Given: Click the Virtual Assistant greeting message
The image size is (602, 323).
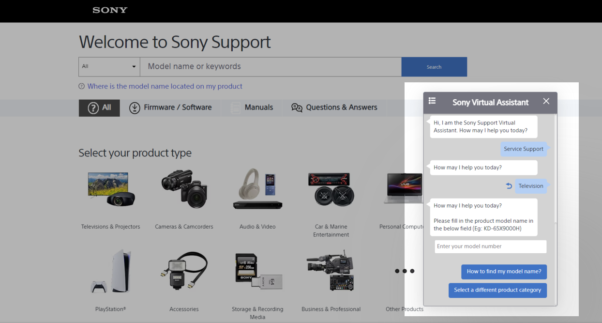Looking at the screenshot, I should pos(483,126).
